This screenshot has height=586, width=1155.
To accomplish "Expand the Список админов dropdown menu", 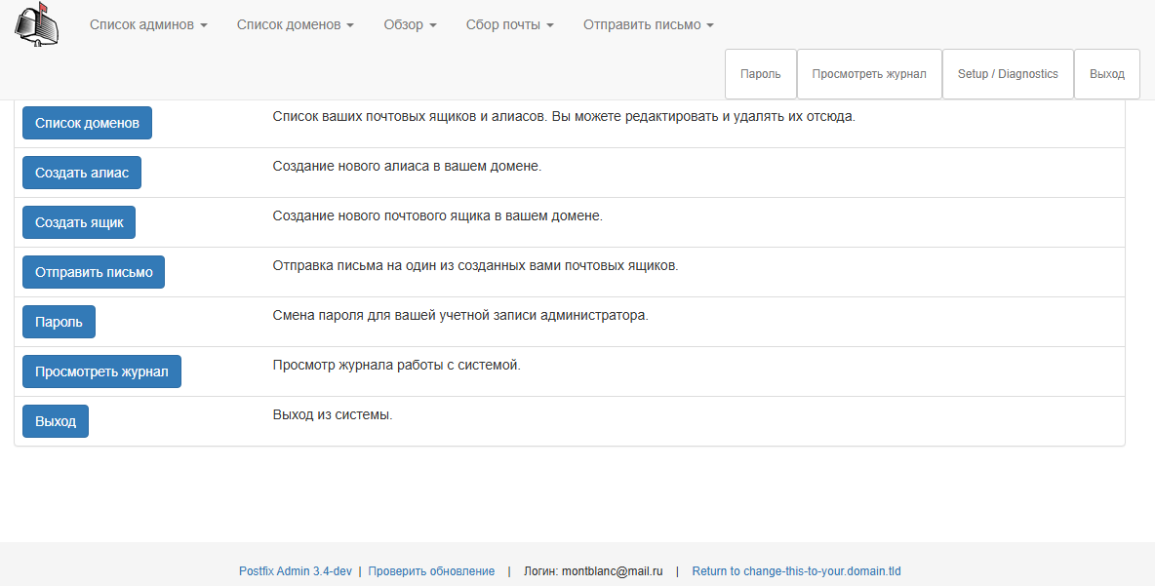I will [148, 24].
